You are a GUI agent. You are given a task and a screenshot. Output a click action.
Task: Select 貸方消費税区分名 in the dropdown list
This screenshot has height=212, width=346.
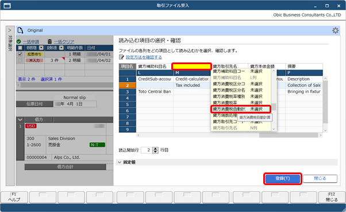[241, 90]
